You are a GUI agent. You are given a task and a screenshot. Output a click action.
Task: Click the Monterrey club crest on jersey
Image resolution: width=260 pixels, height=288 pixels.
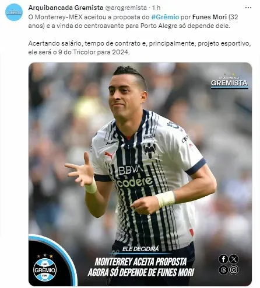point(150,150)
